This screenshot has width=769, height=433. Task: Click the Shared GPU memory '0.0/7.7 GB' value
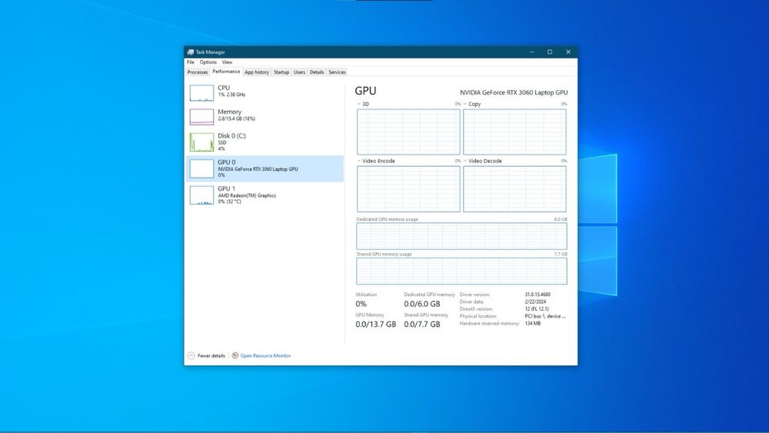(x=421, y=324)
